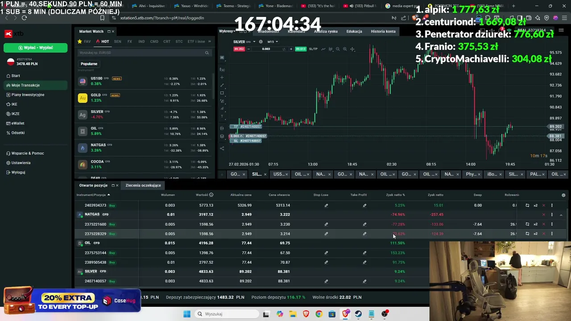This screenshot has width=571, height=321.
Task: Reload the browser page
Action: (24, 18)
